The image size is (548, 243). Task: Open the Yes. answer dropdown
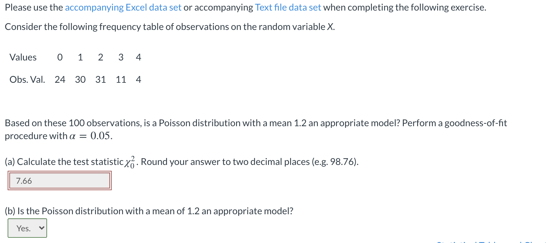[x=27, y=228]
